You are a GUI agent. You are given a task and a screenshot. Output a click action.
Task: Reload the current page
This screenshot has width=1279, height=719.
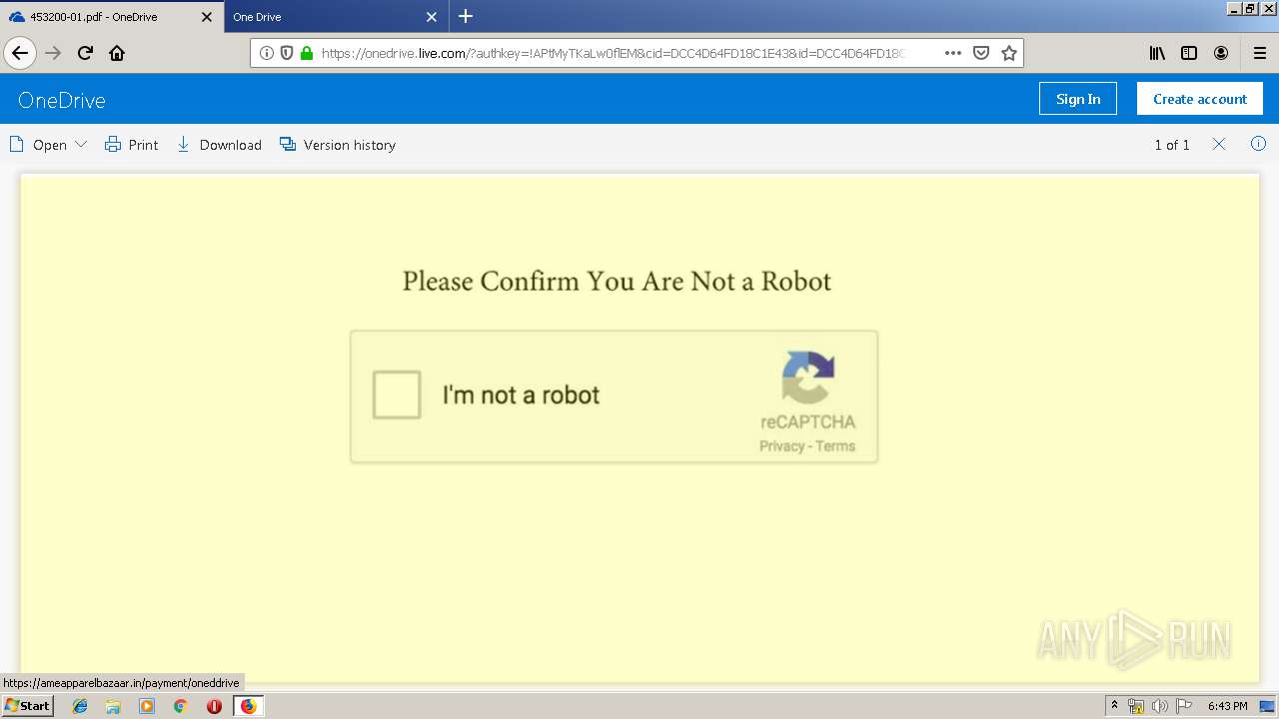click(x=85, y=53)
